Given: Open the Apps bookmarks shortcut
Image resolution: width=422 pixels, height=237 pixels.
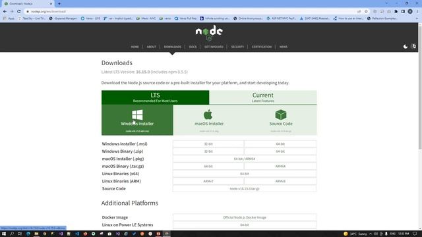Looking at the screenshot, I should click(x=9, y=18).
